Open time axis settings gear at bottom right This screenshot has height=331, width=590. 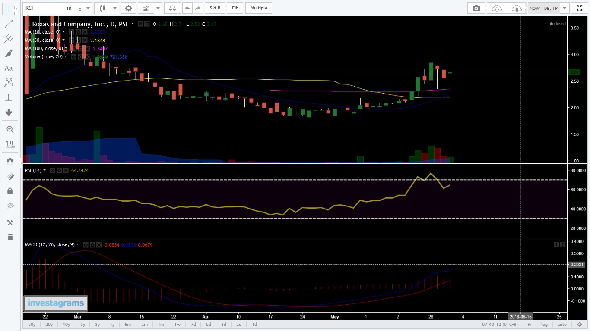(579, 324)
